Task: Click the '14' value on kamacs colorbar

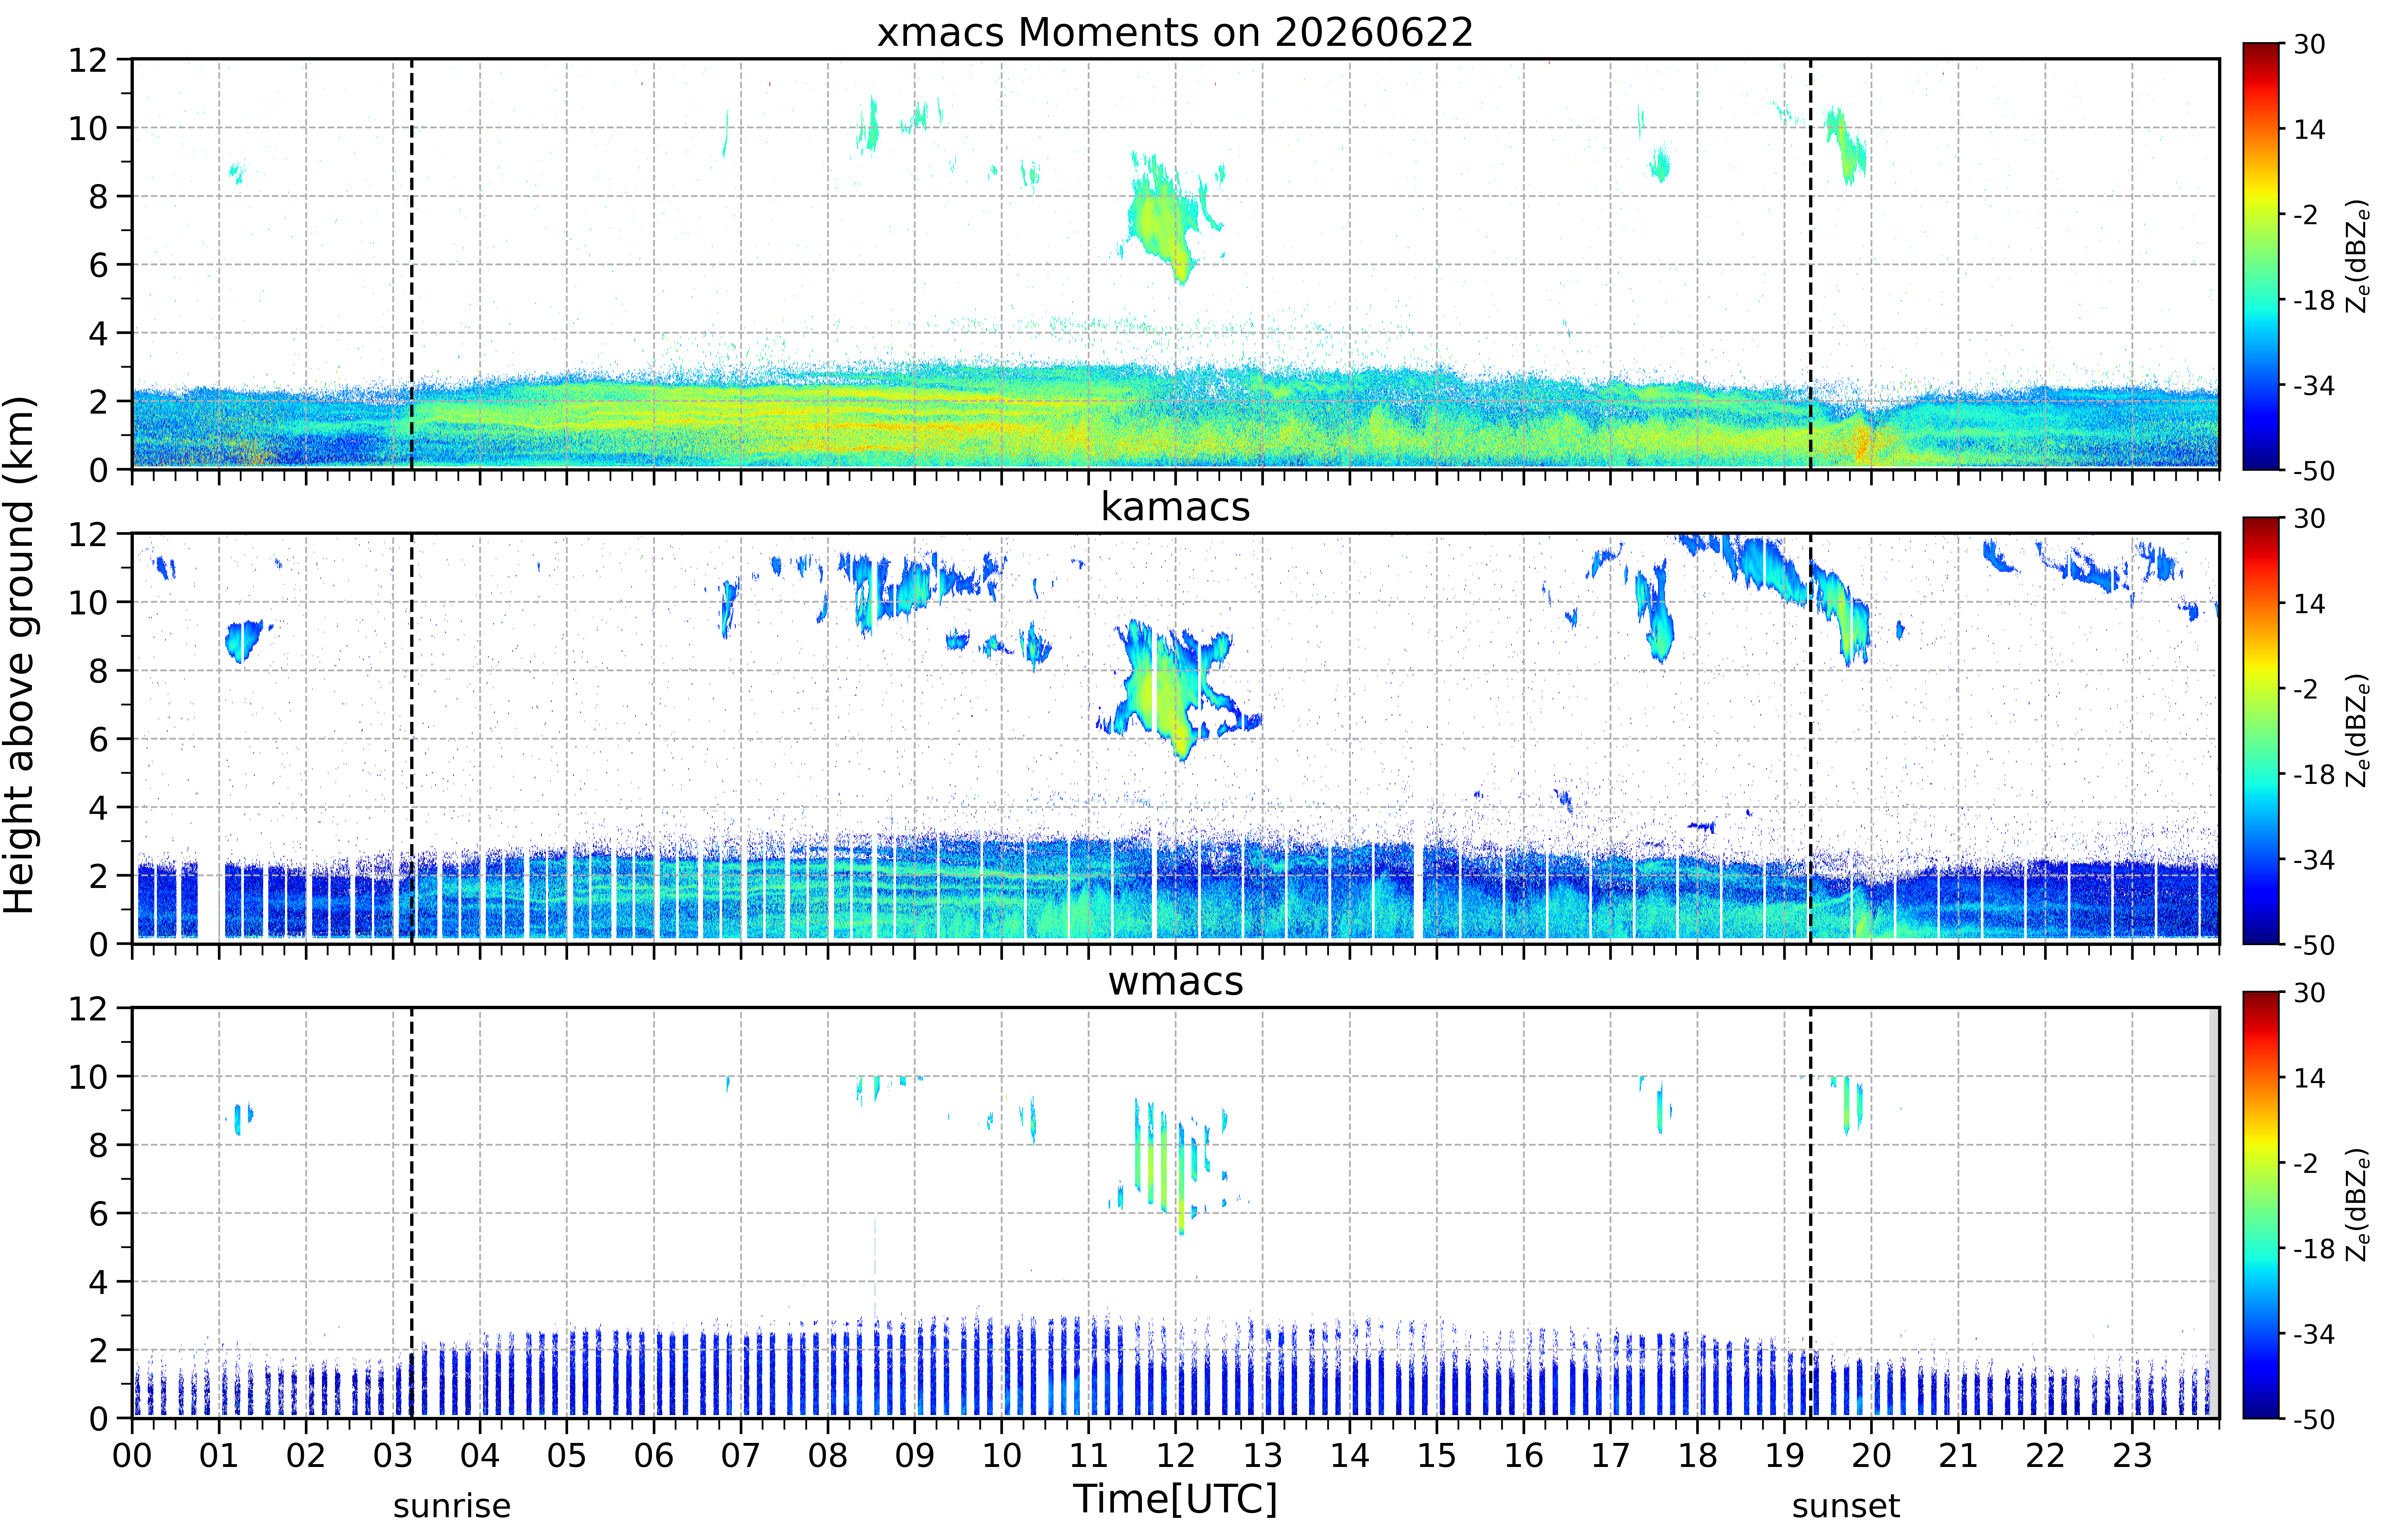Action: click(2309, 604)
